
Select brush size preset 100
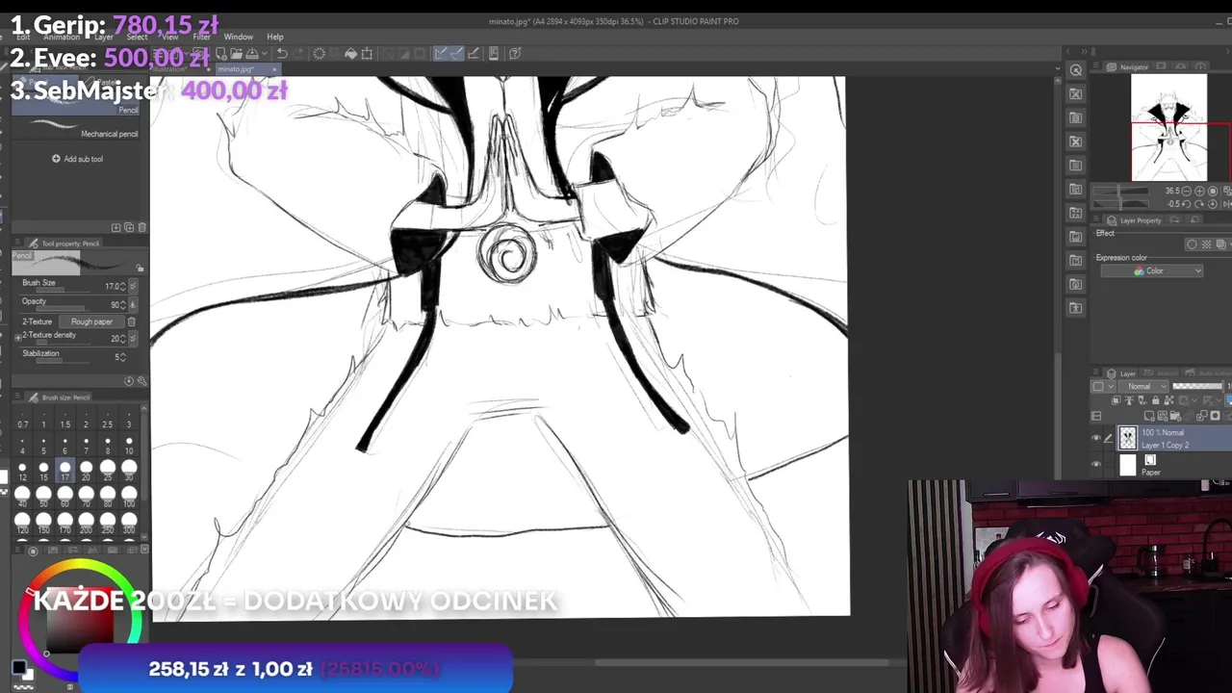pos(129,496)
